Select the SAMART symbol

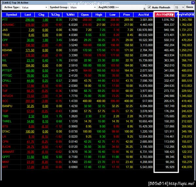(8, 152)
